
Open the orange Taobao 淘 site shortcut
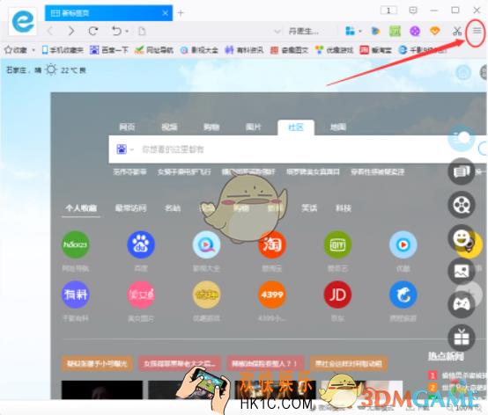click(271, 244)
